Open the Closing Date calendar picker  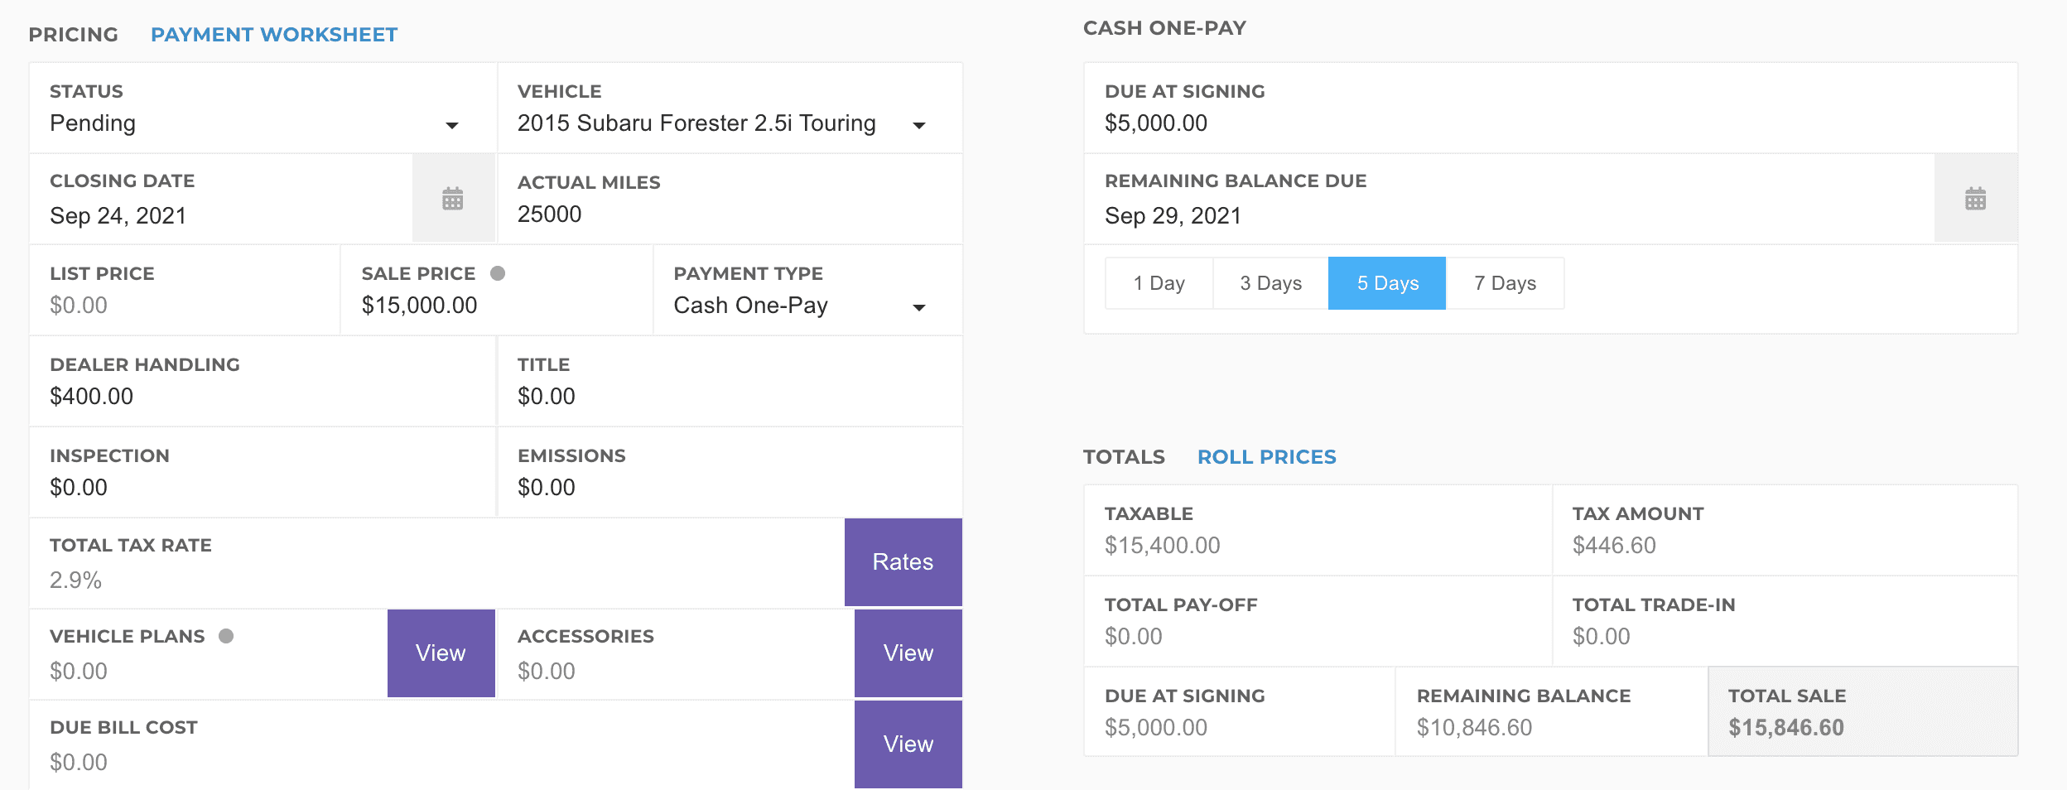452,199
